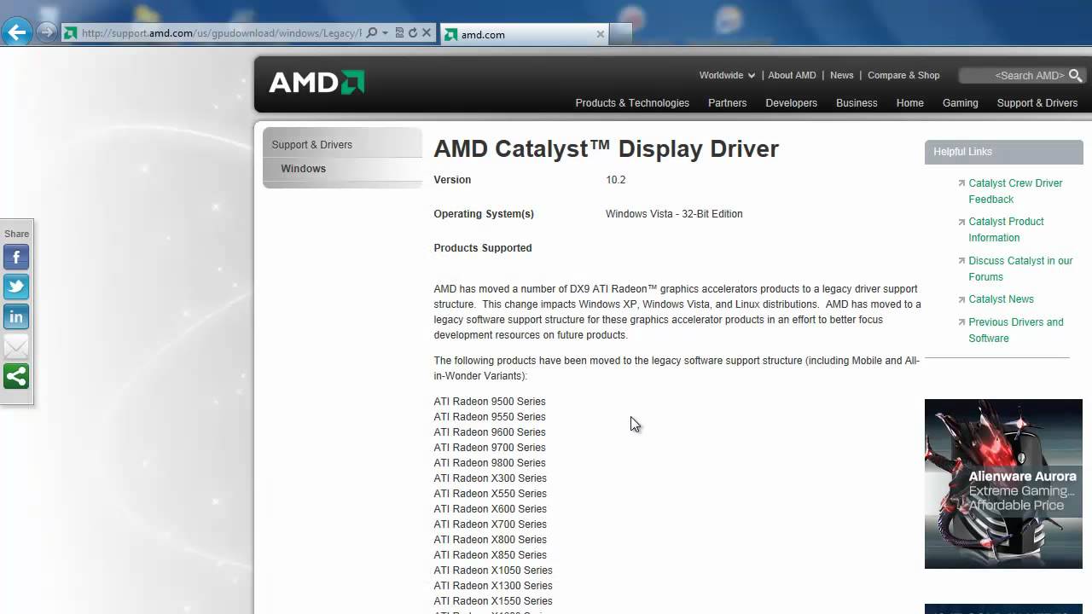Viewport: 1092px width, 614px height.
Task: Click ATI Radeon 9800 Series
Action: click(489, 463)
